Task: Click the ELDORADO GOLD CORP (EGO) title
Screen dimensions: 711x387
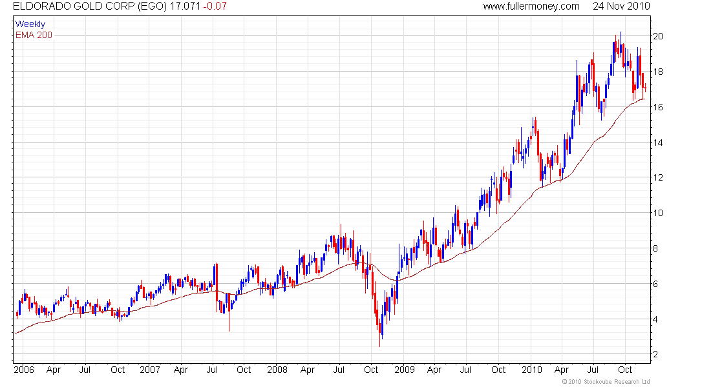Action: click(x=90, y=6)
